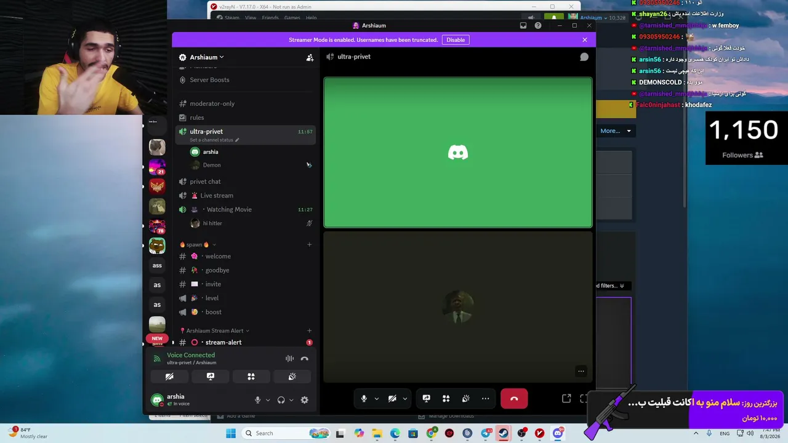Invite people to the Arshiaum server
This screenshot has height=443, width=788.
[x=310, y=57]
